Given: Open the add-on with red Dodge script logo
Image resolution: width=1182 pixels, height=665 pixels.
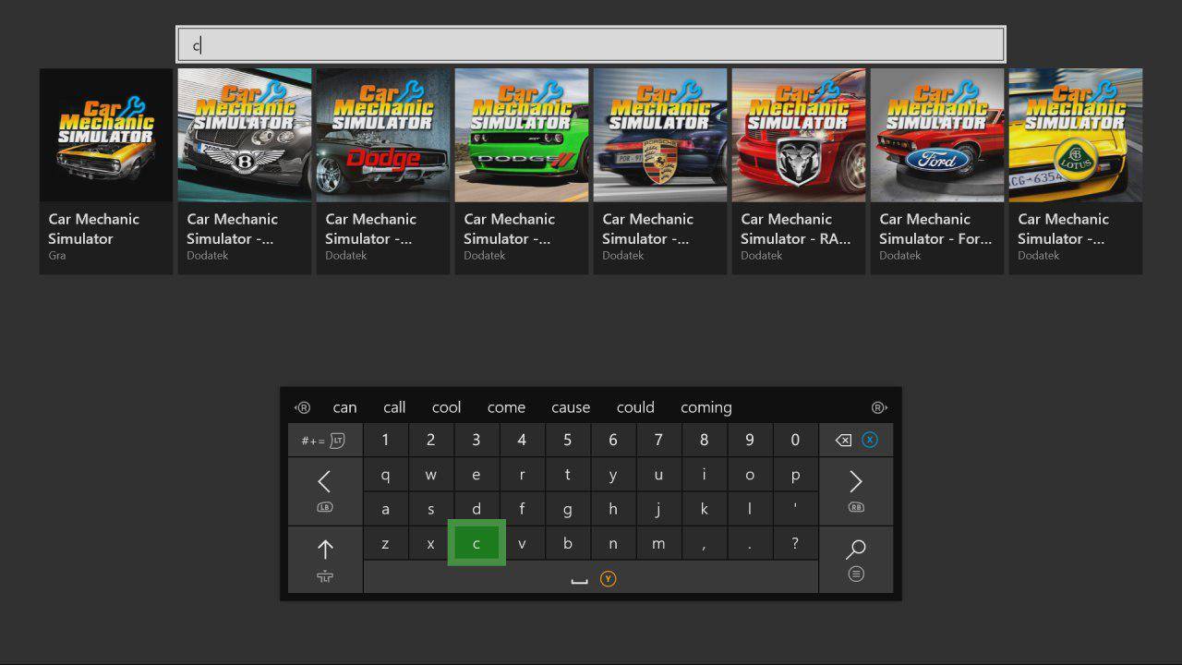Looking at the screenshot, I should coord(383,171).
